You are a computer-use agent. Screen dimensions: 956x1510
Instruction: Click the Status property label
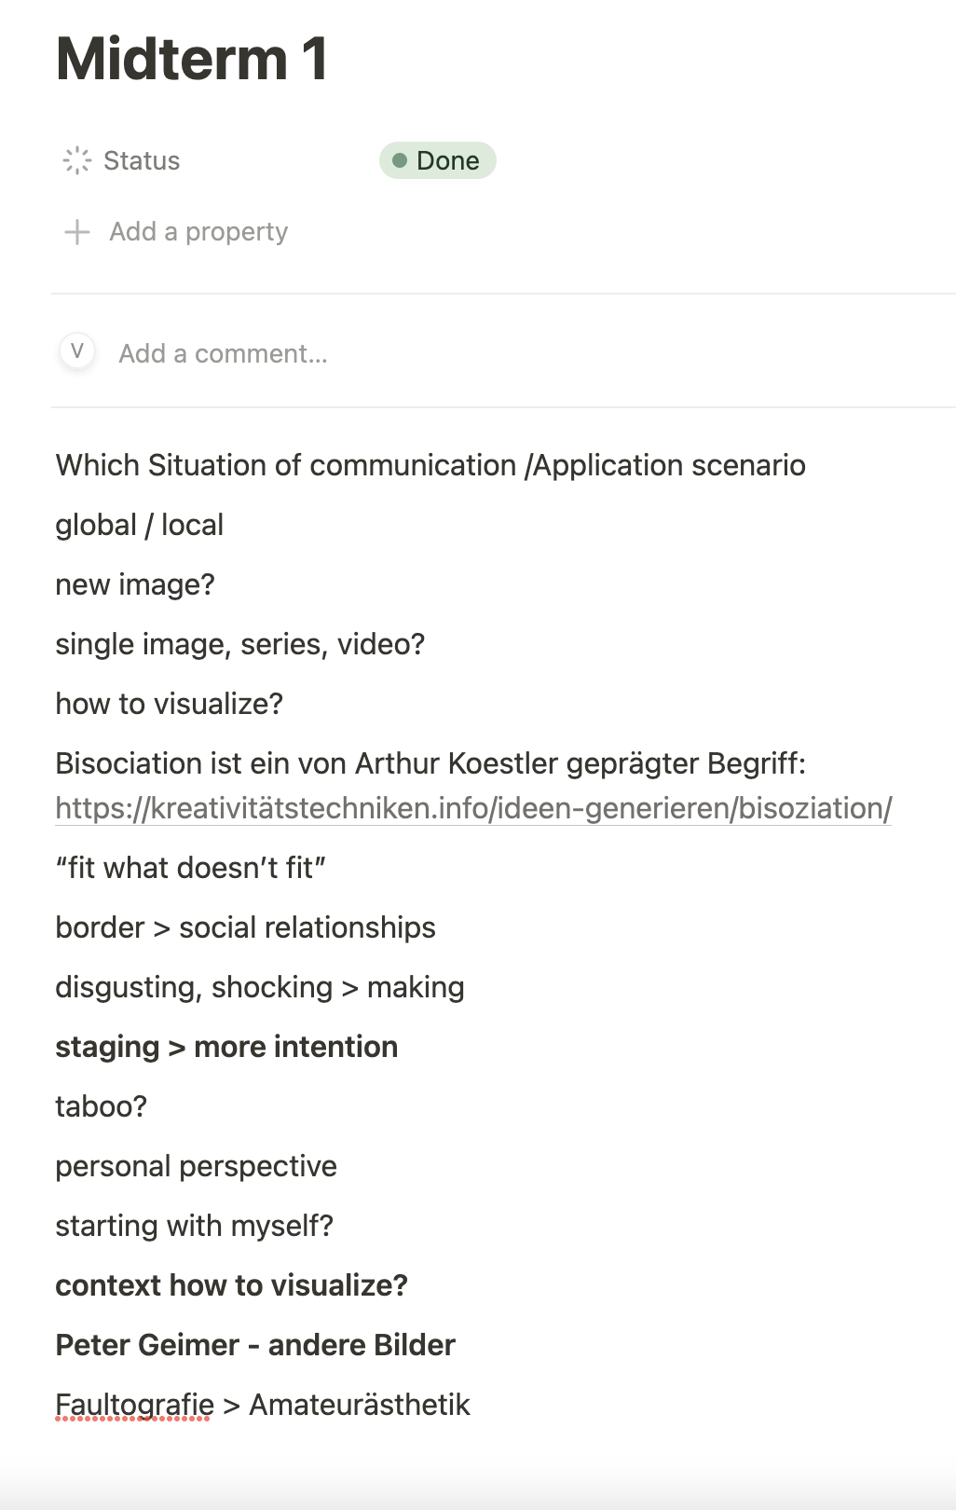pyautogui.click(x=142, y=160)
